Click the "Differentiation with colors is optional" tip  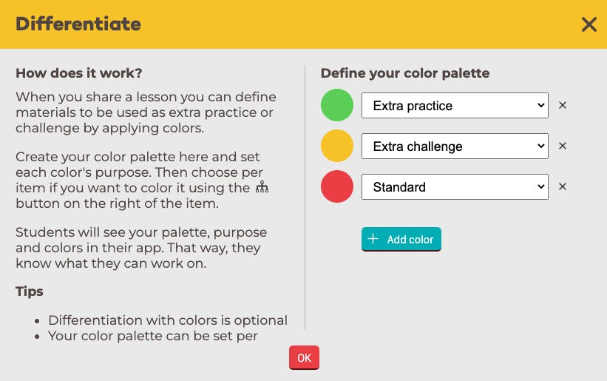click(x=168, y=320)
